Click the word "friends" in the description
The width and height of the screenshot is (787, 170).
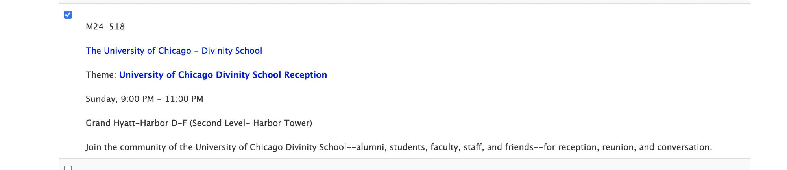pyautogui.click(x=519, y=147)
